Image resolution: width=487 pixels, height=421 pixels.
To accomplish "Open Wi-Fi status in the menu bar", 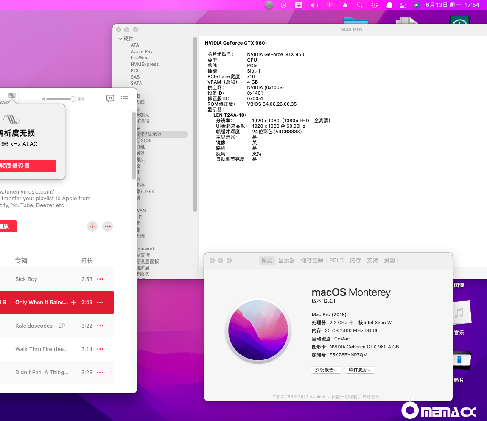I will click(330, 5).
